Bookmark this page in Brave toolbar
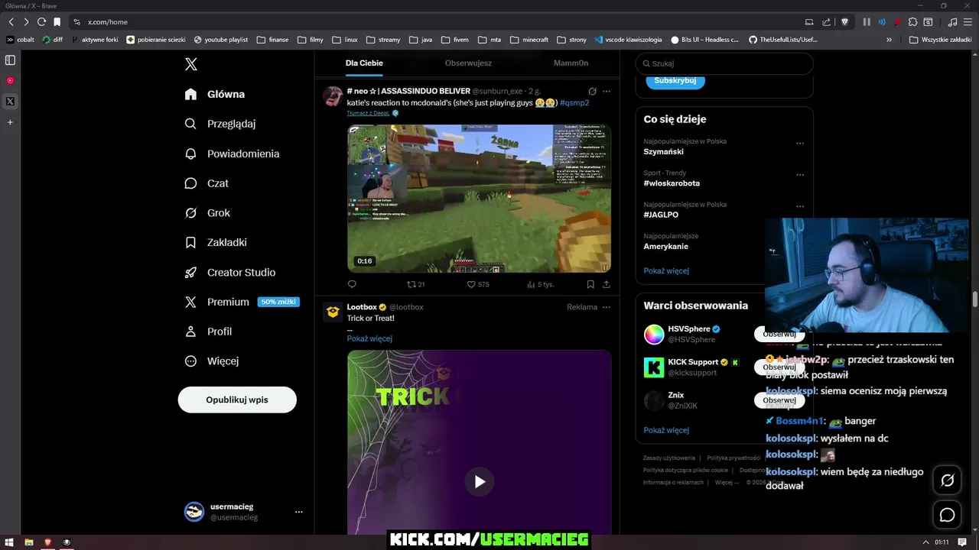This screenshot has width=979, height=550. [x=57, y=22]
